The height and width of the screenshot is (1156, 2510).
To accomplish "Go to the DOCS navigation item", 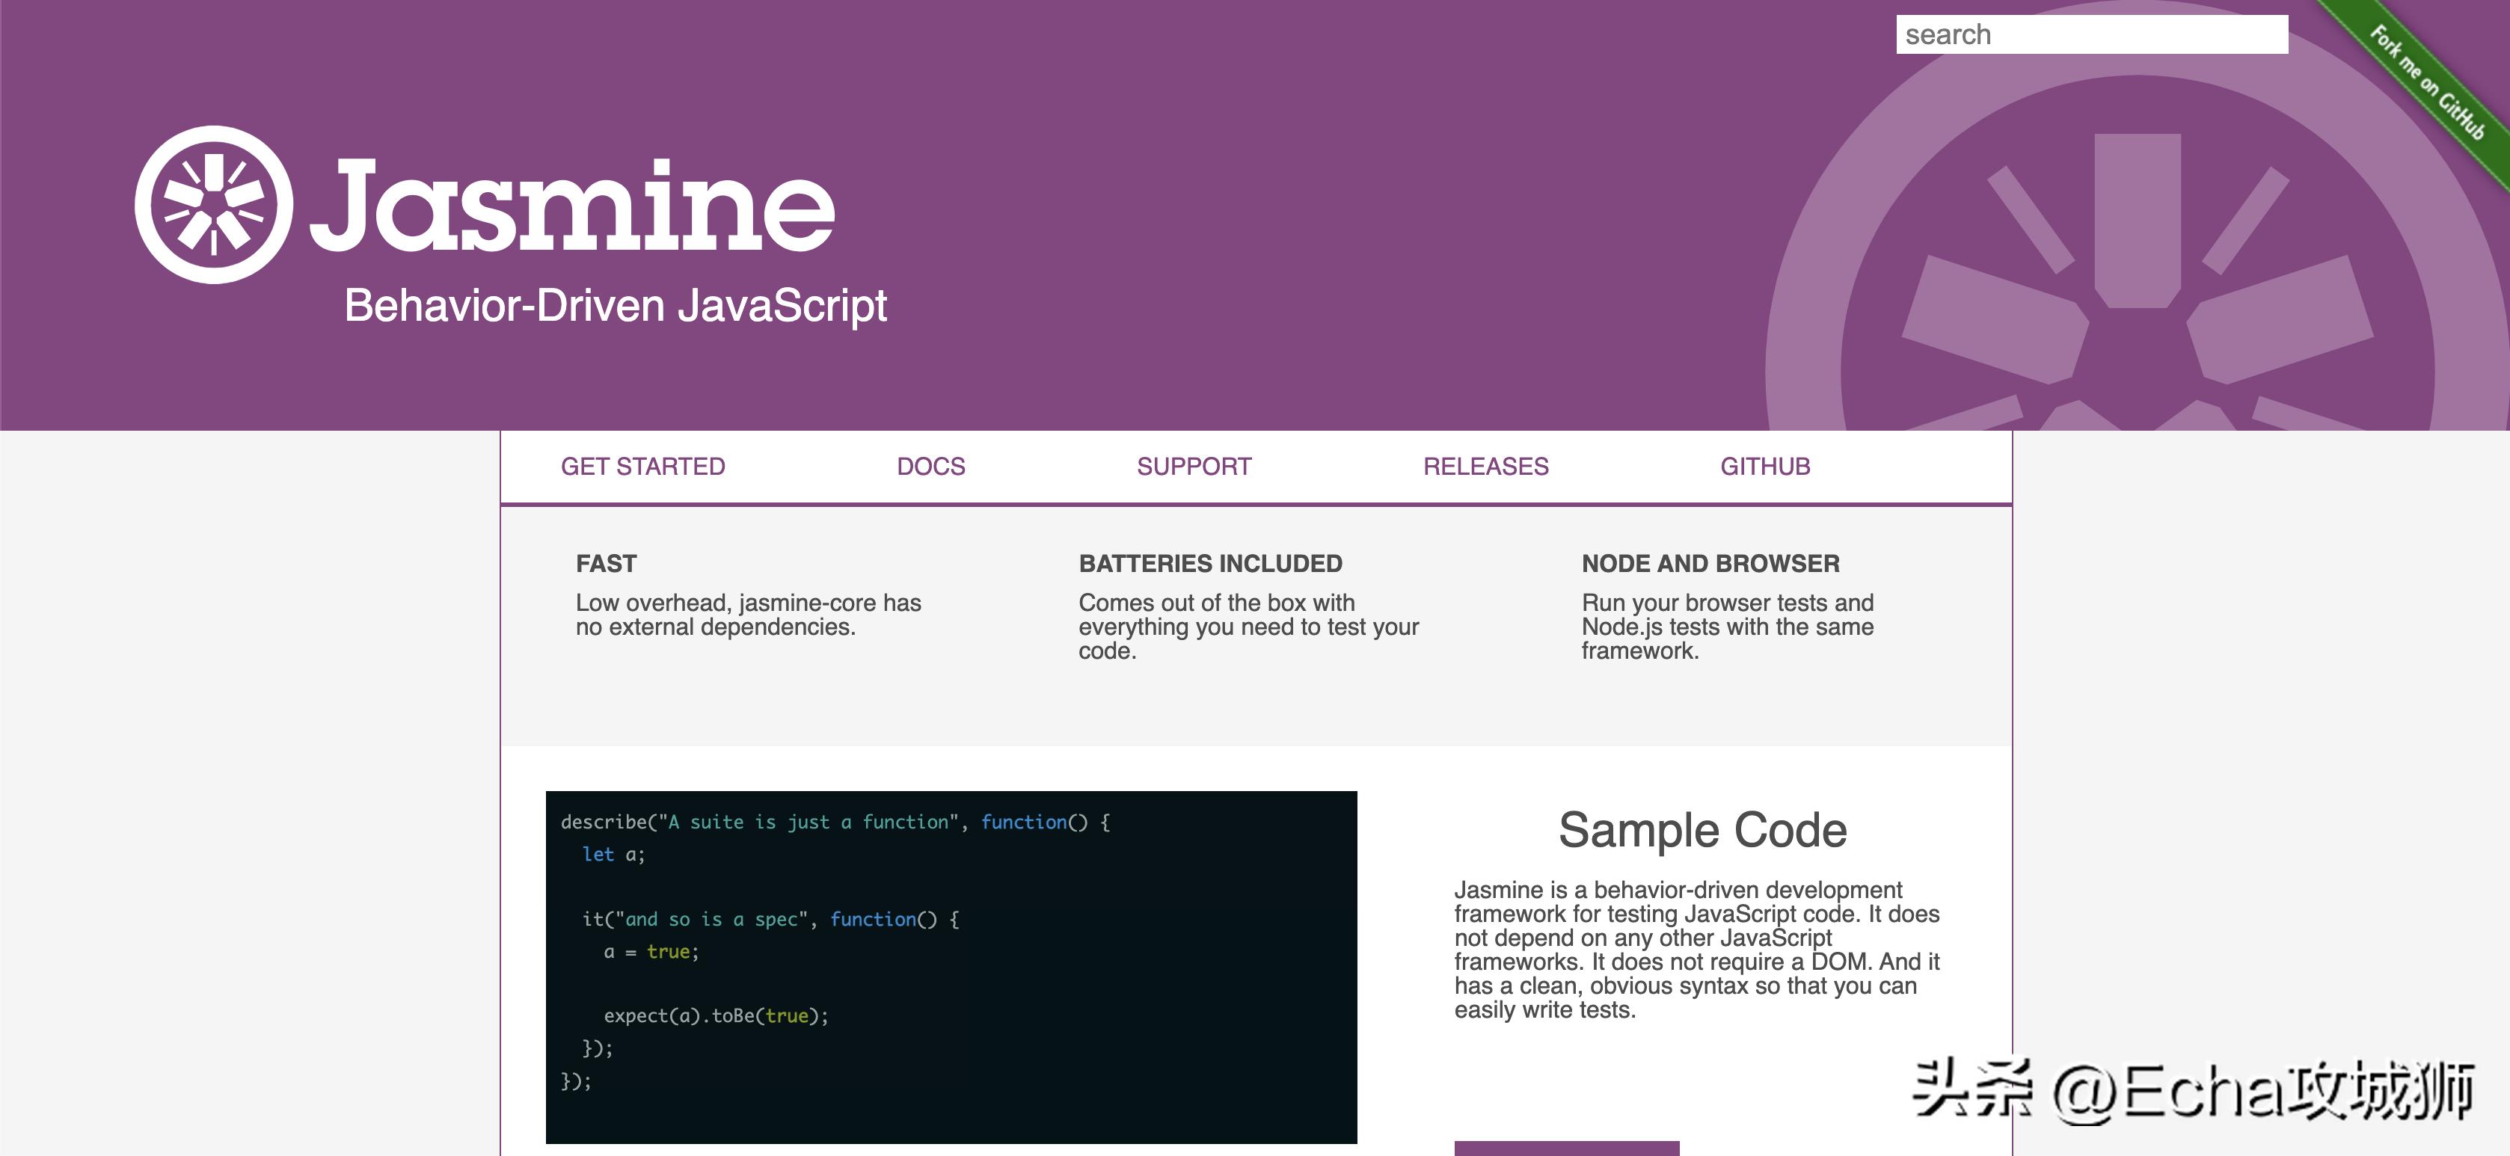I will click(x=930, y=467).
